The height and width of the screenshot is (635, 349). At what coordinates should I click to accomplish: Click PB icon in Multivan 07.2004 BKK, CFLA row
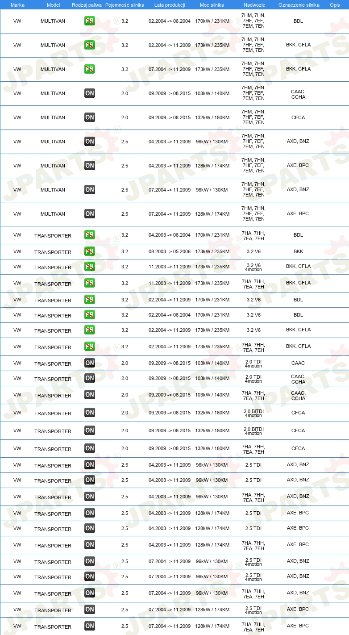click(90, 69)
